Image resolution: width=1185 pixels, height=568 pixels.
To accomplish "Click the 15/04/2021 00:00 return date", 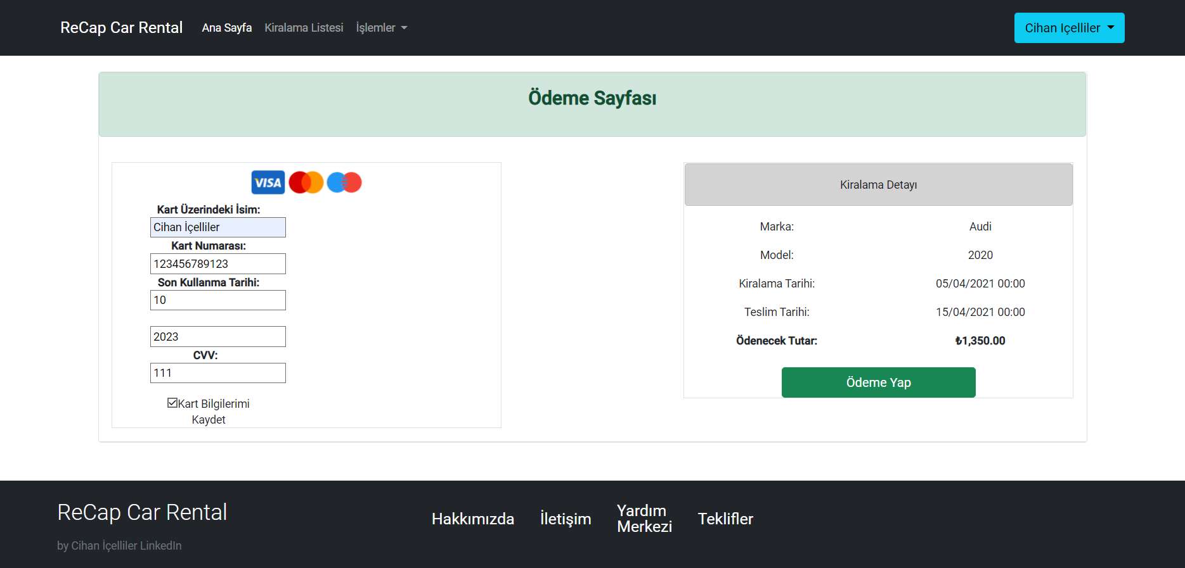I will pyautogui.click(x=980, y=312).
